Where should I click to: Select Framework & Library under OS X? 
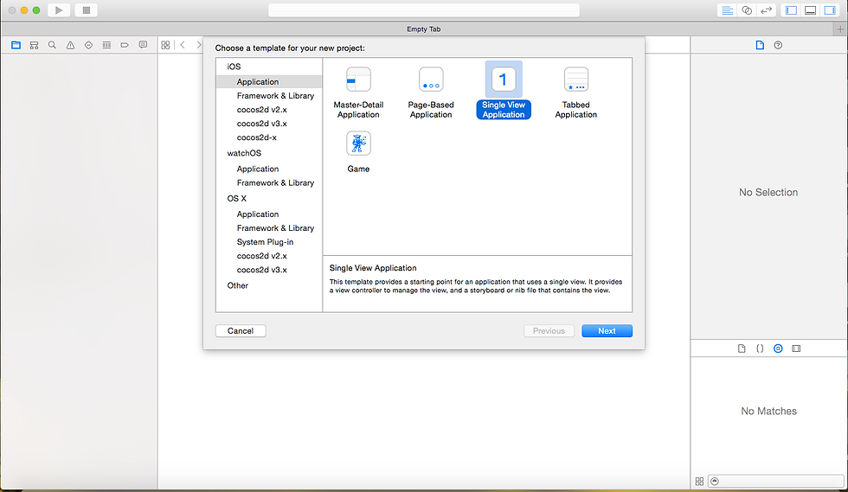click(275, 228)
